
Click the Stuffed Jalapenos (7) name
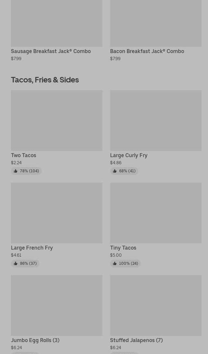point(136,340)
